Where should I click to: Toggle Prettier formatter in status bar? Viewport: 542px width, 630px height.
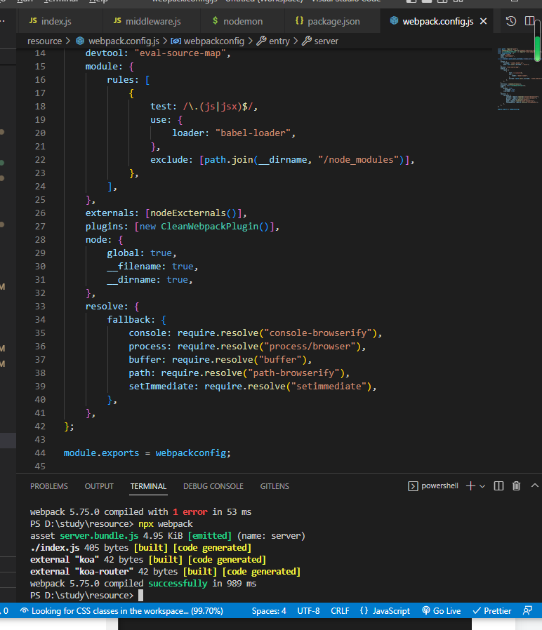point(491,611)
